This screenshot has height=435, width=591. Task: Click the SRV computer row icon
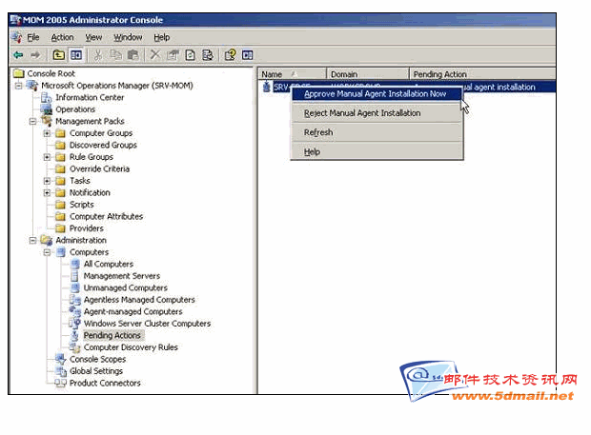pos(267,87)
